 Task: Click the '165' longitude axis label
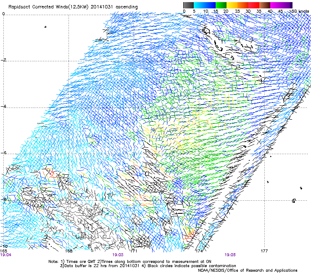[x=4, y=251]
